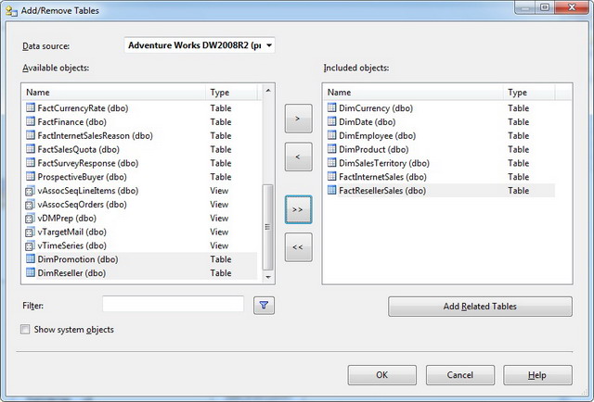Select vAssocSeqLineItems (dbo) view
The height and width of the screenshot is (402, 594).
click(140, 191)
